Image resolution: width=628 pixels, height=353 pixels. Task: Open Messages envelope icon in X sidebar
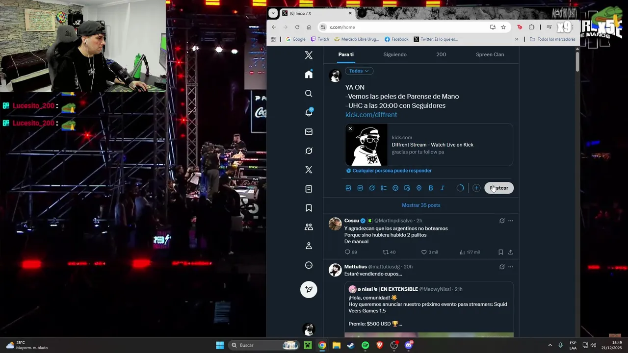[x=309, y=131]
